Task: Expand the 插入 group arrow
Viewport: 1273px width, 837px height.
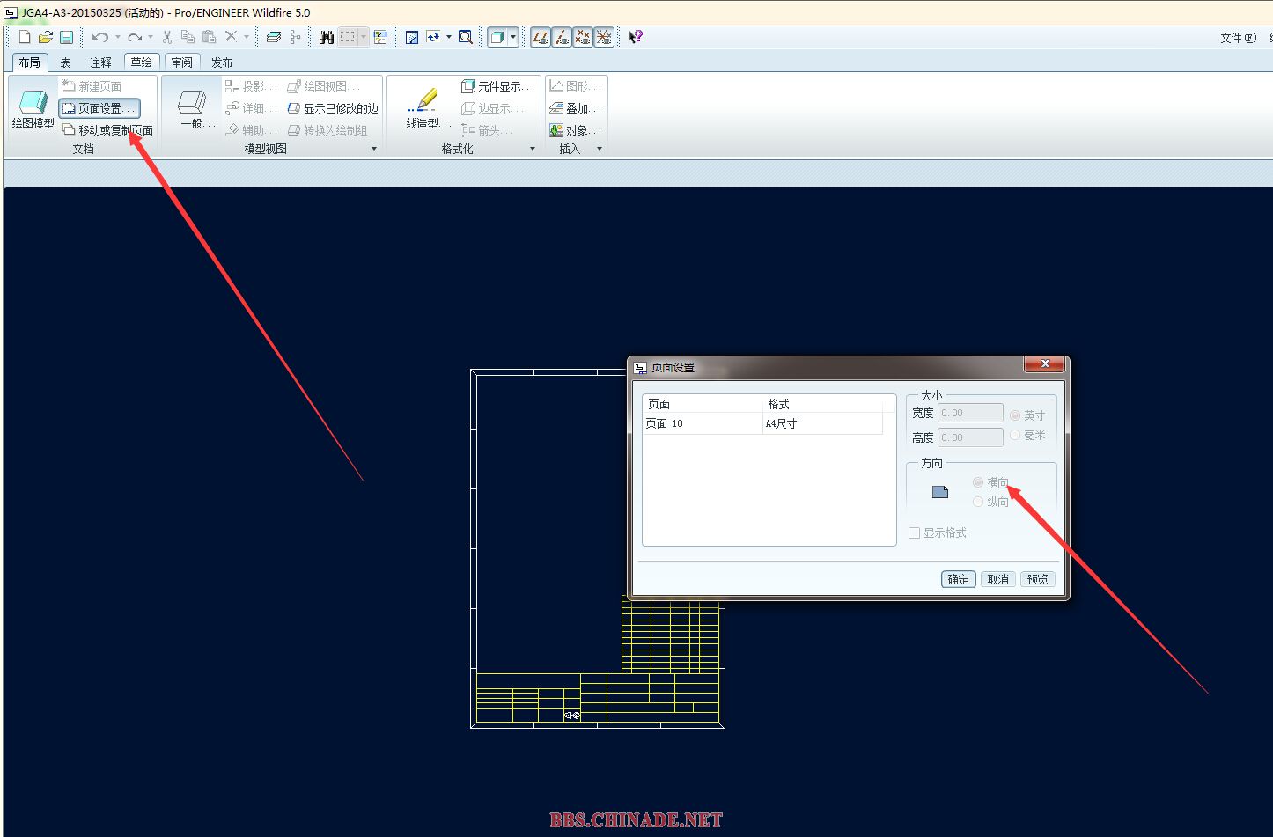Action: 600,149
